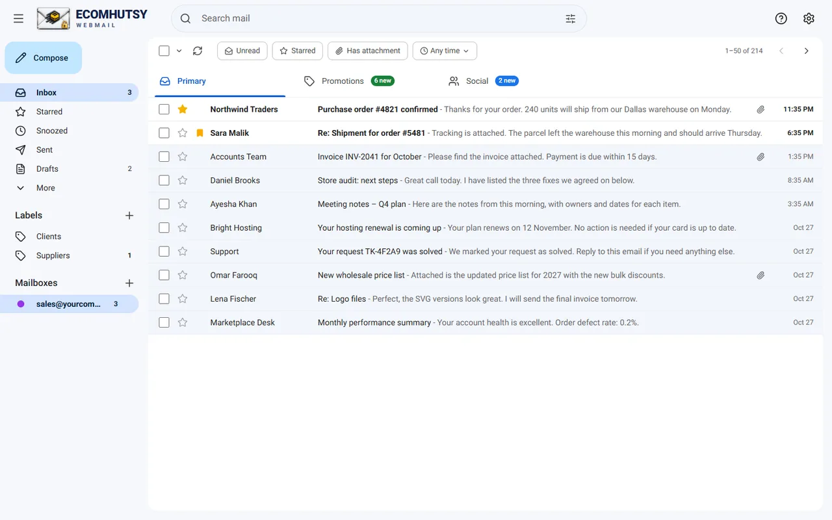Click the attachment paperclip on Northwind Traders email
Viewport: 832px width, 520px height.
tap(760, 110)
